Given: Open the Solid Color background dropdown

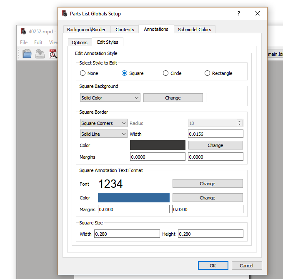Looking at the screenshot, I should point(110,98).
